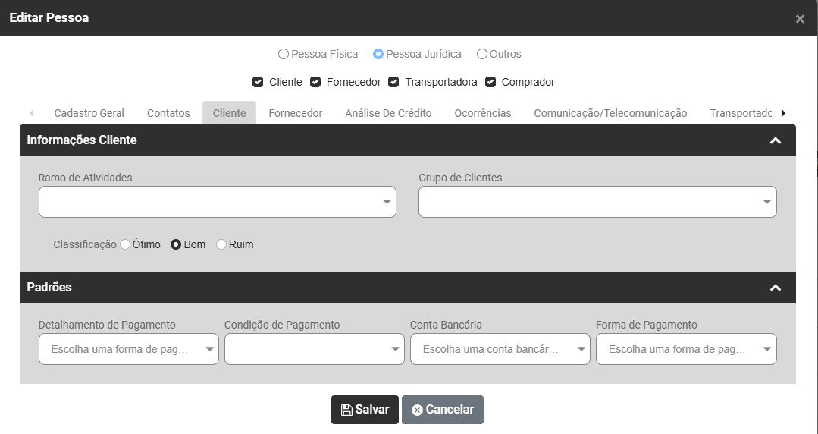Open the Ramo de Atividades dropdown
Screen dimensions: 818x434
(217, 202)
